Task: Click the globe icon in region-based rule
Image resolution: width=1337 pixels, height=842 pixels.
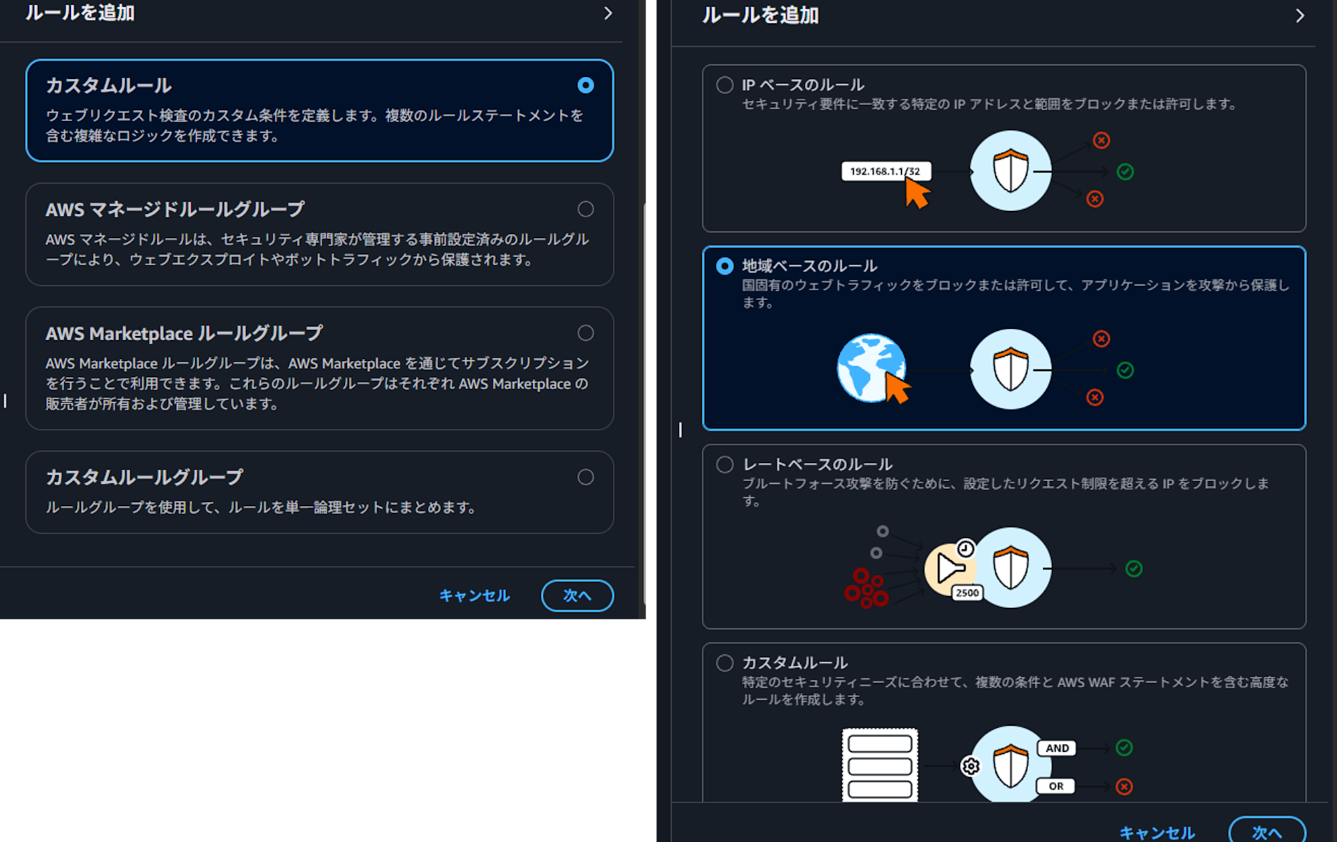Action: (x=870, y=368)
